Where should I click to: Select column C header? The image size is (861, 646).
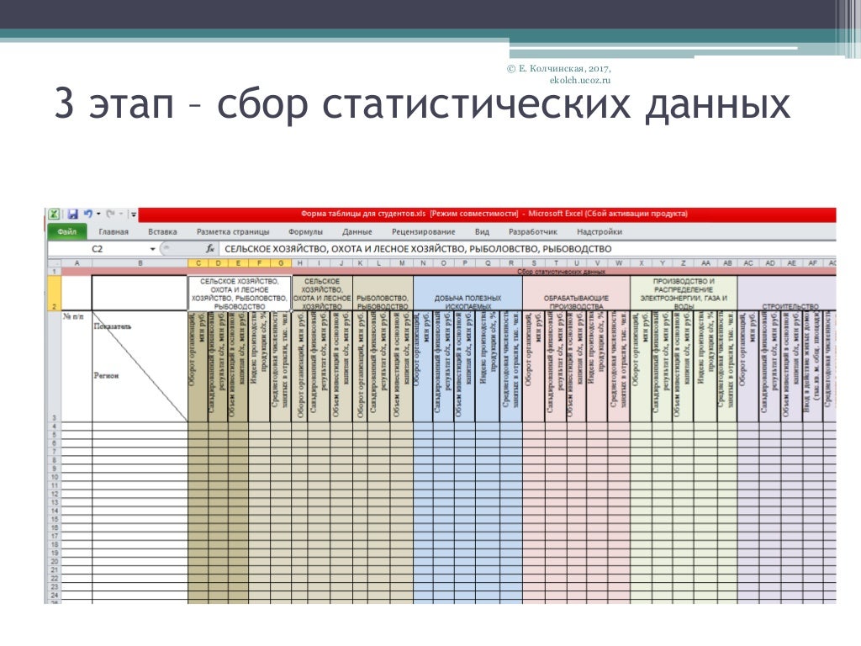point(198,263)
